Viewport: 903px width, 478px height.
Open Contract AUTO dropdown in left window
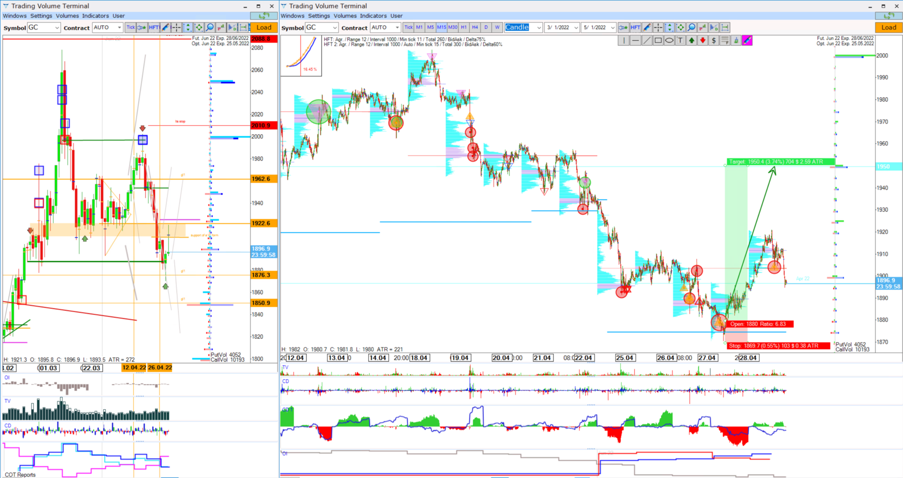(x=107, y=27)
